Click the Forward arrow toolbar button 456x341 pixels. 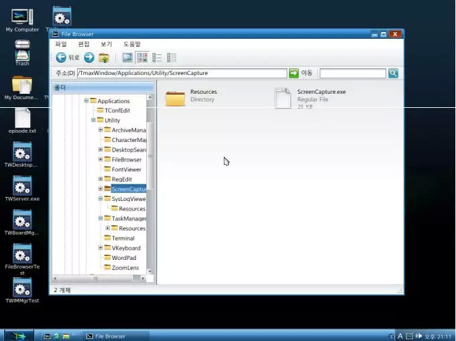[89, 58]
